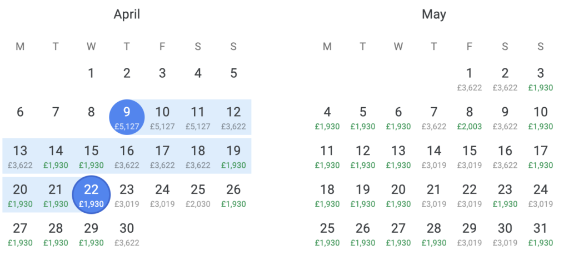Pick May 8 priced £2,003
Screen dimensions: 569x265
pos(470,117)
